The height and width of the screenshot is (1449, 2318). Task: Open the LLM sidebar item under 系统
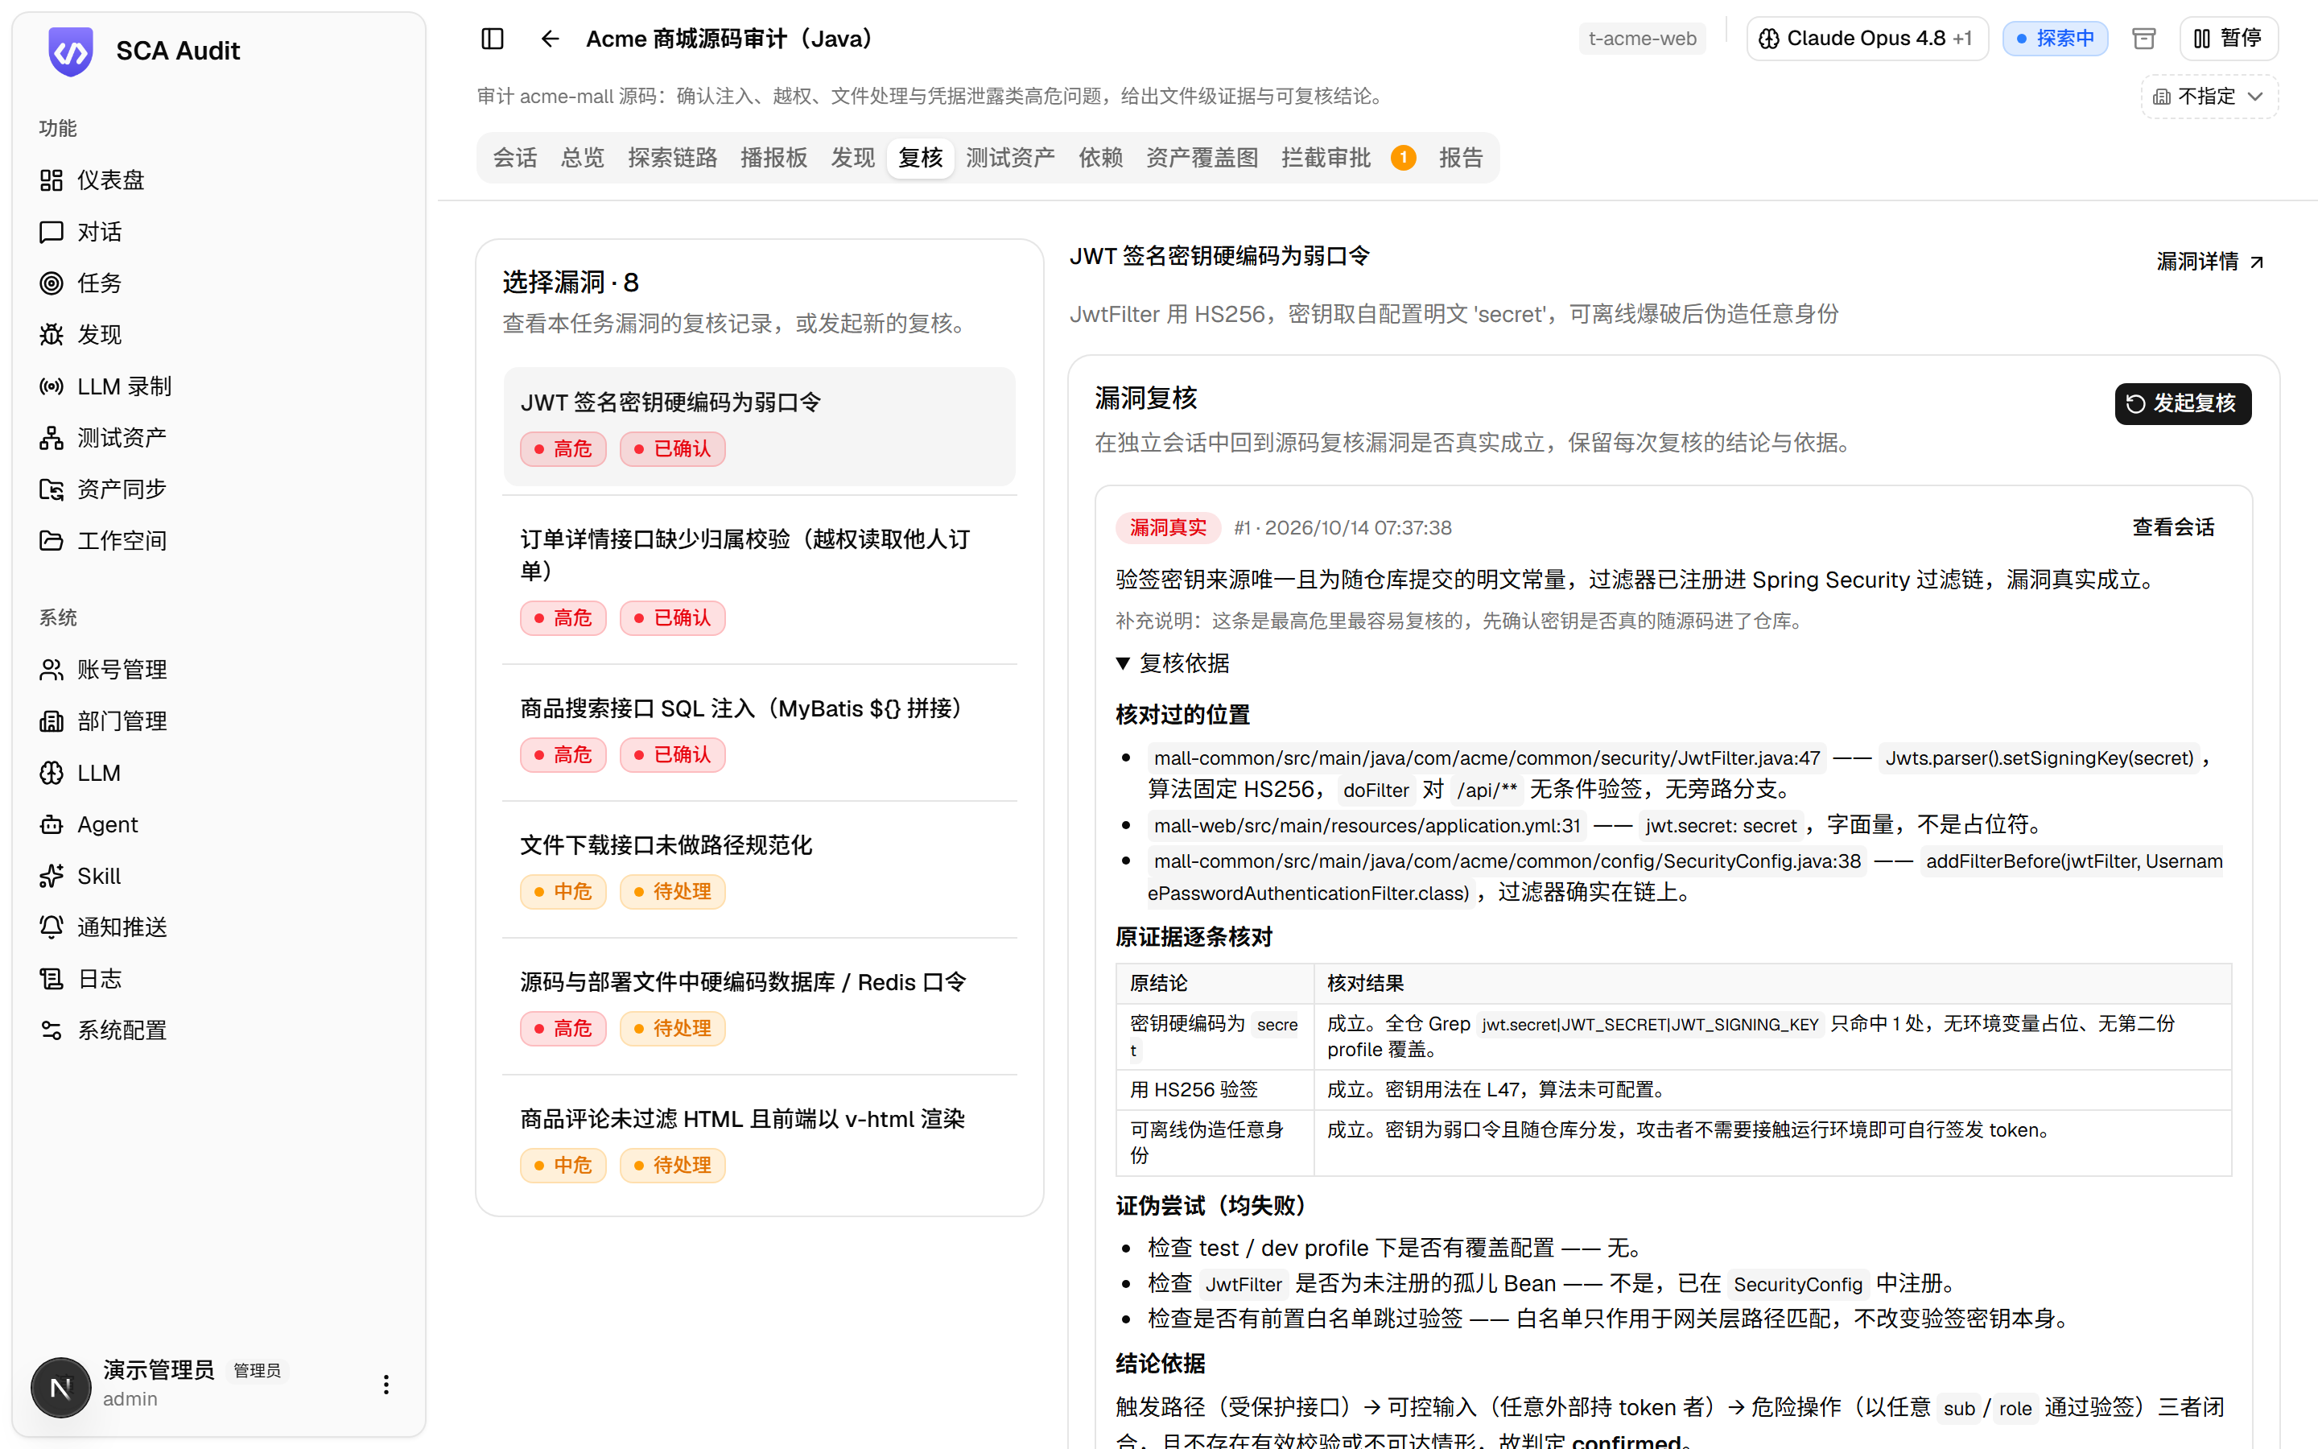(218, 773)
